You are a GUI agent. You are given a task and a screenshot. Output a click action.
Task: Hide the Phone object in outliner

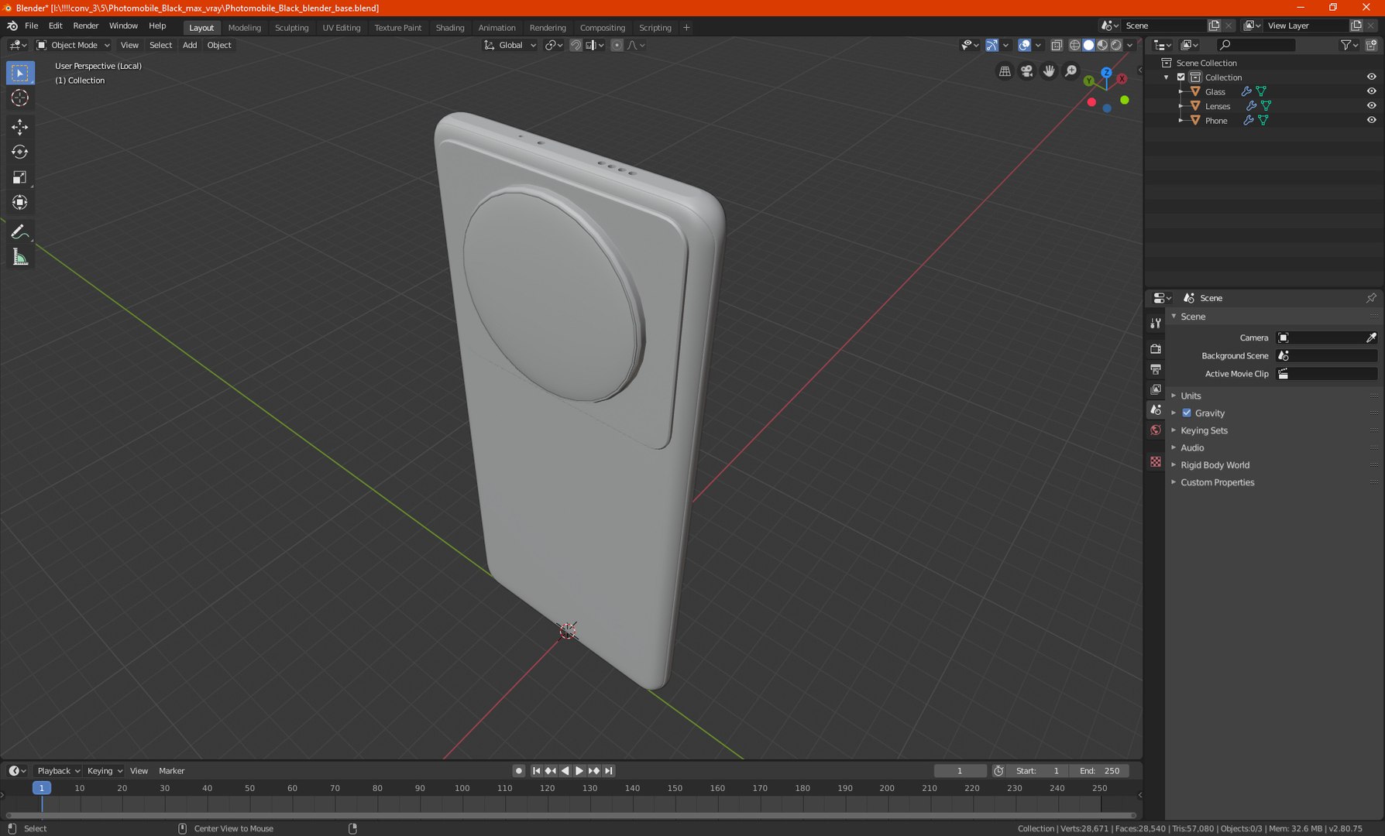(1371, 120)
